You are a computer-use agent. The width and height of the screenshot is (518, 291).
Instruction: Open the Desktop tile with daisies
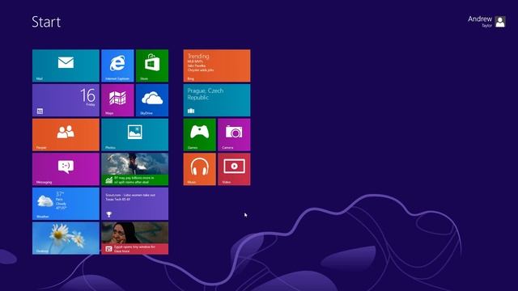click(x=66, y=238)
